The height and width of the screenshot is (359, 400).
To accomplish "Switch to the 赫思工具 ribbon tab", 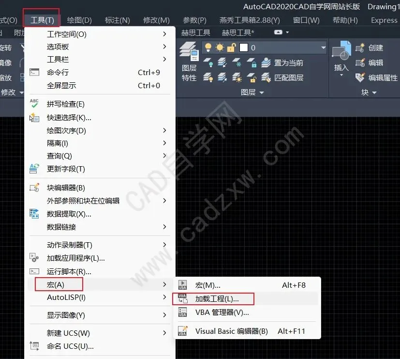I will tap(196, 32).
